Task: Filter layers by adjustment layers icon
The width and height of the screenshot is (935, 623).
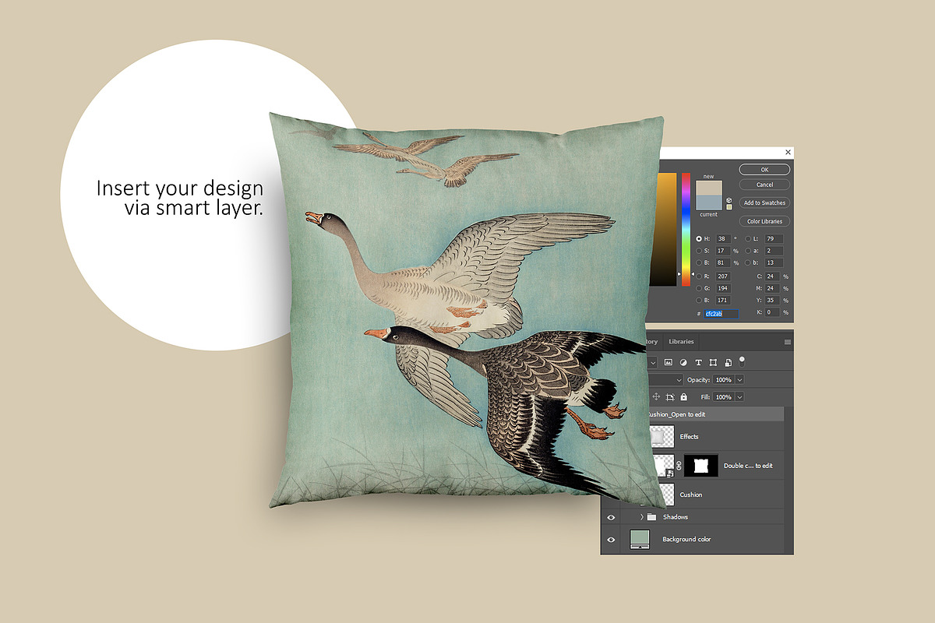Action: 683,362
